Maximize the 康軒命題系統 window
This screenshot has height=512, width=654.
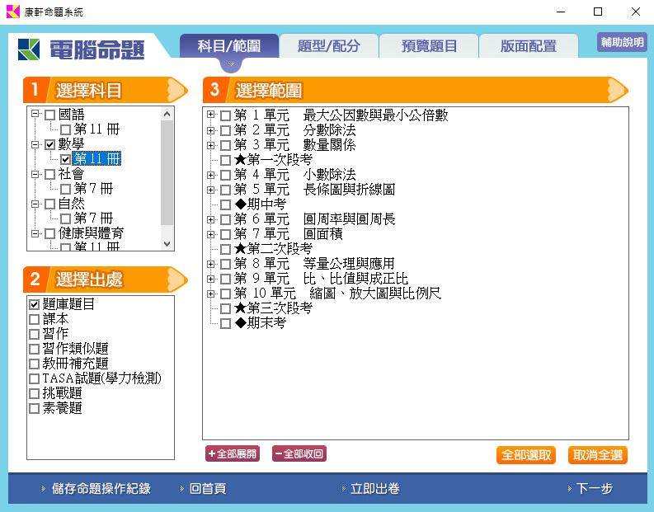tap(598, 12)
